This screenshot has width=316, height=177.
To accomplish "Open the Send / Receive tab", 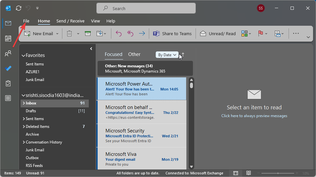I will click(x=70, y=21).
